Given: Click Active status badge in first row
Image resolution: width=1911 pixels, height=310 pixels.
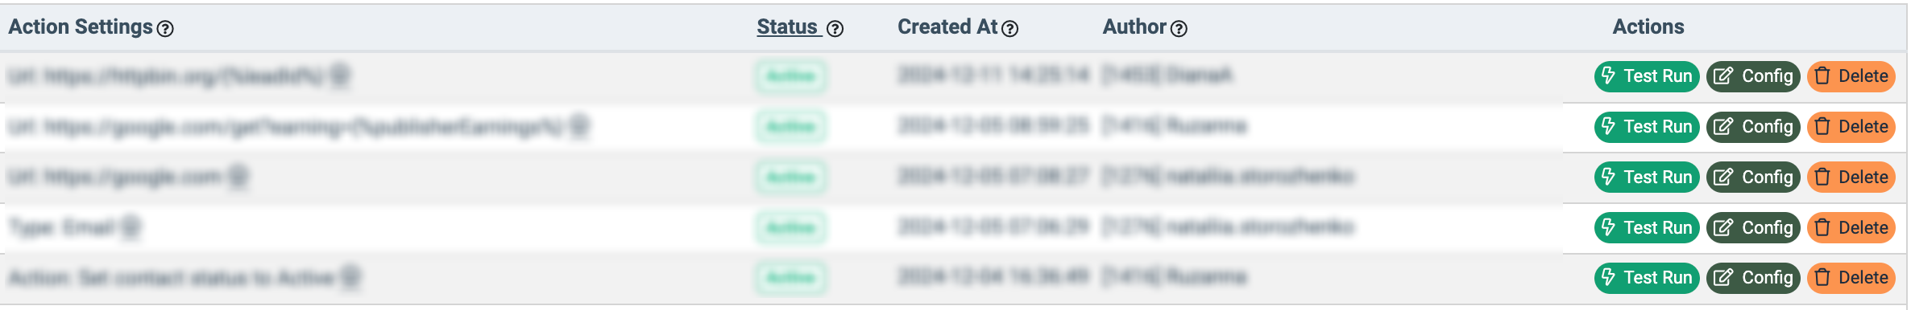Looking at the screenshot, I should 790,76.
